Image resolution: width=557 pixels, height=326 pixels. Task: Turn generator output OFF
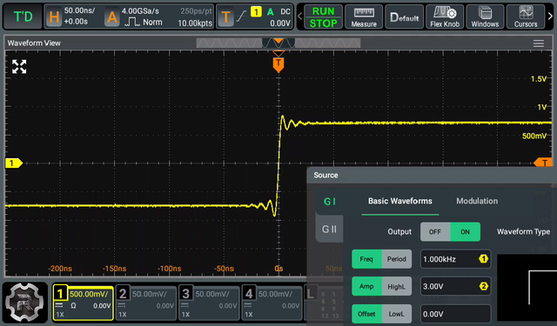tap(435, 231)
